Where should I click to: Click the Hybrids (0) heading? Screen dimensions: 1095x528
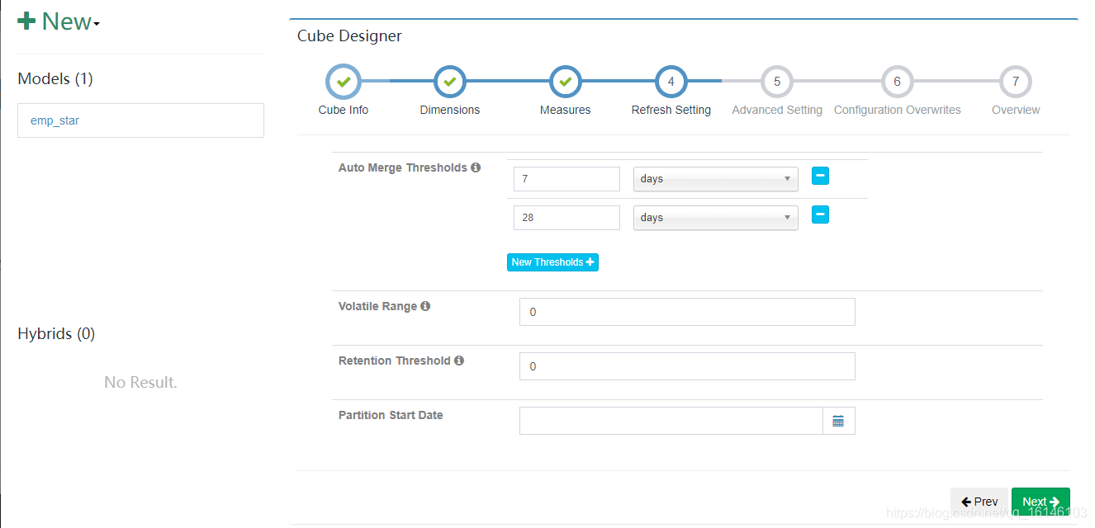tap(56, 333)
